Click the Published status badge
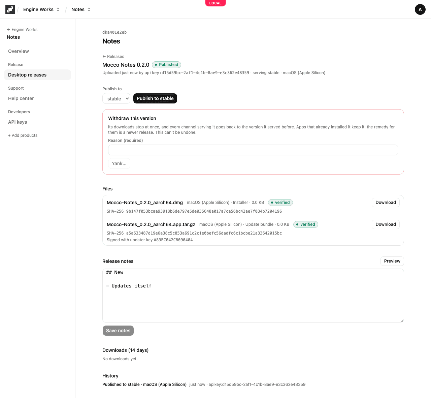431x398 pixels. click(167, 65)
